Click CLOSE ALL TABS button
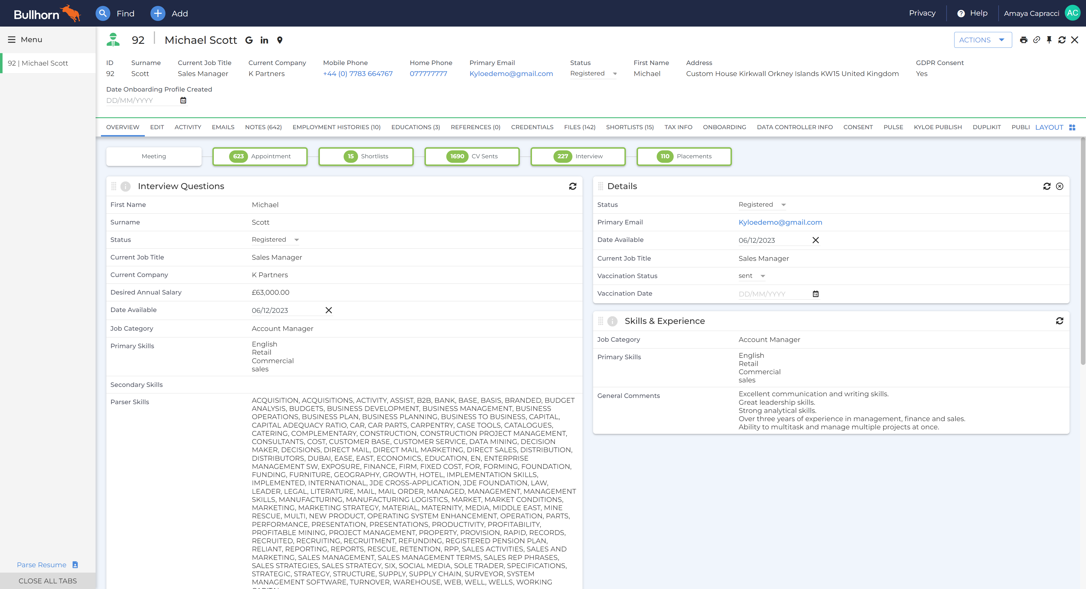This screenshot has width=1086, height=589. pos(48,581)
